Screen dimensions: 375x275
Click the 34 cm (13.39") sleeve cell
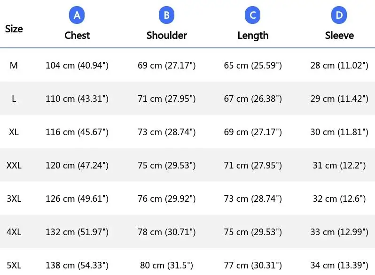pyautogui.click(x=339, y=265)
